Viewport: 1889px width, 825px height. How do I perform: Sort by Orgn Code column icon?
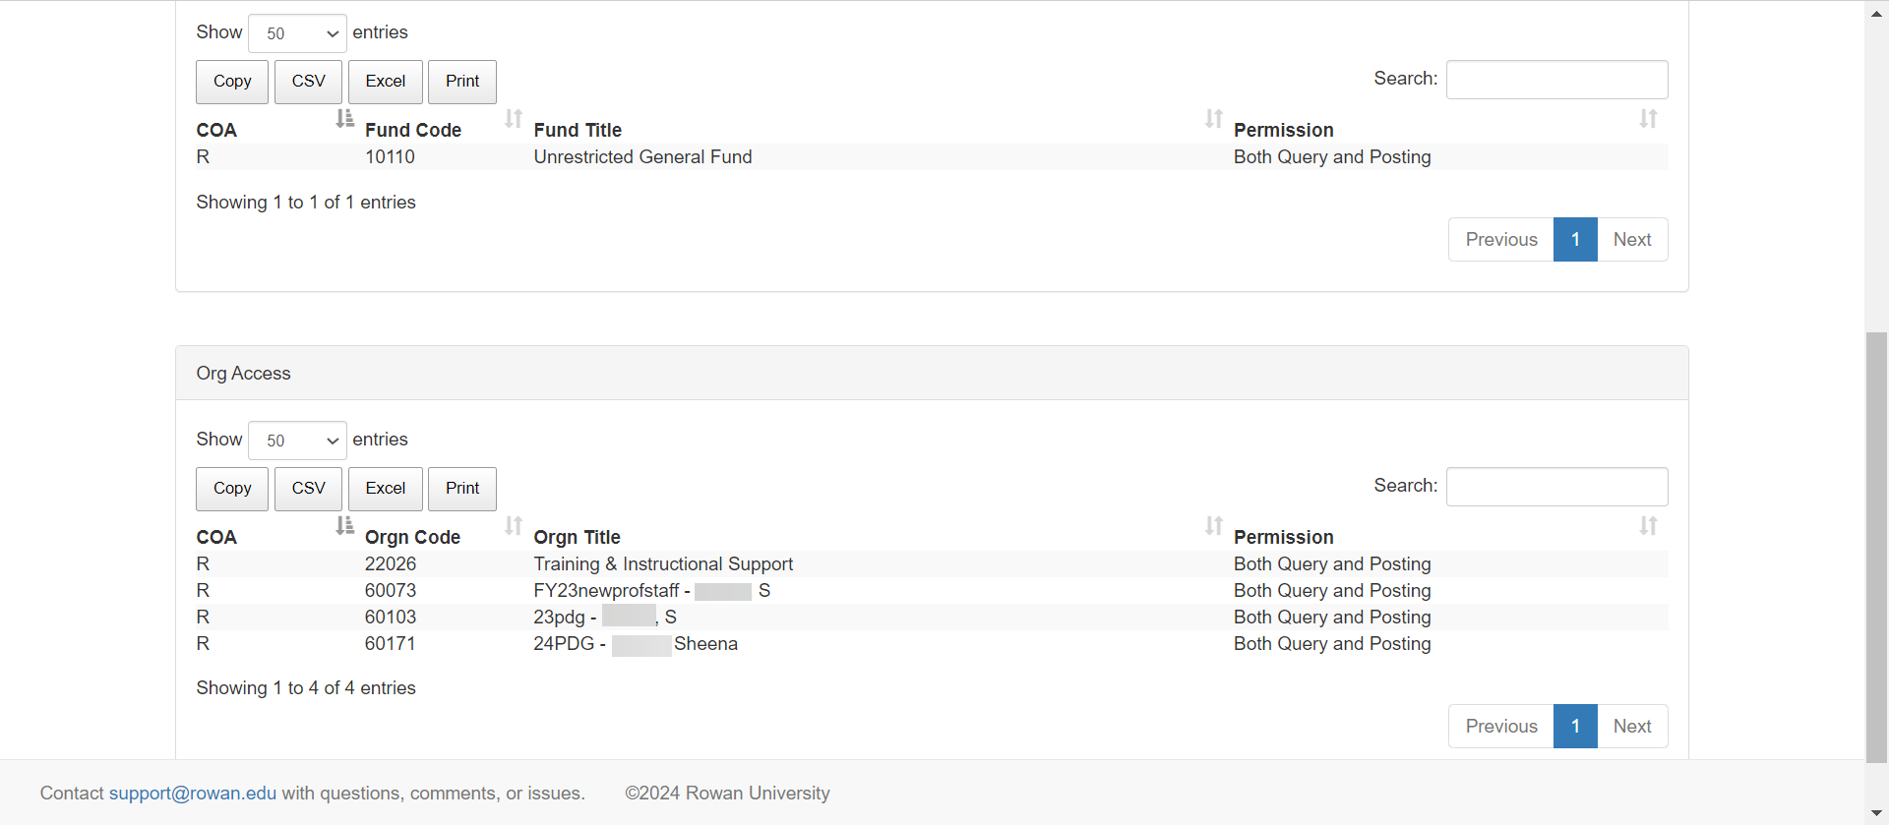tap(514, 526)
